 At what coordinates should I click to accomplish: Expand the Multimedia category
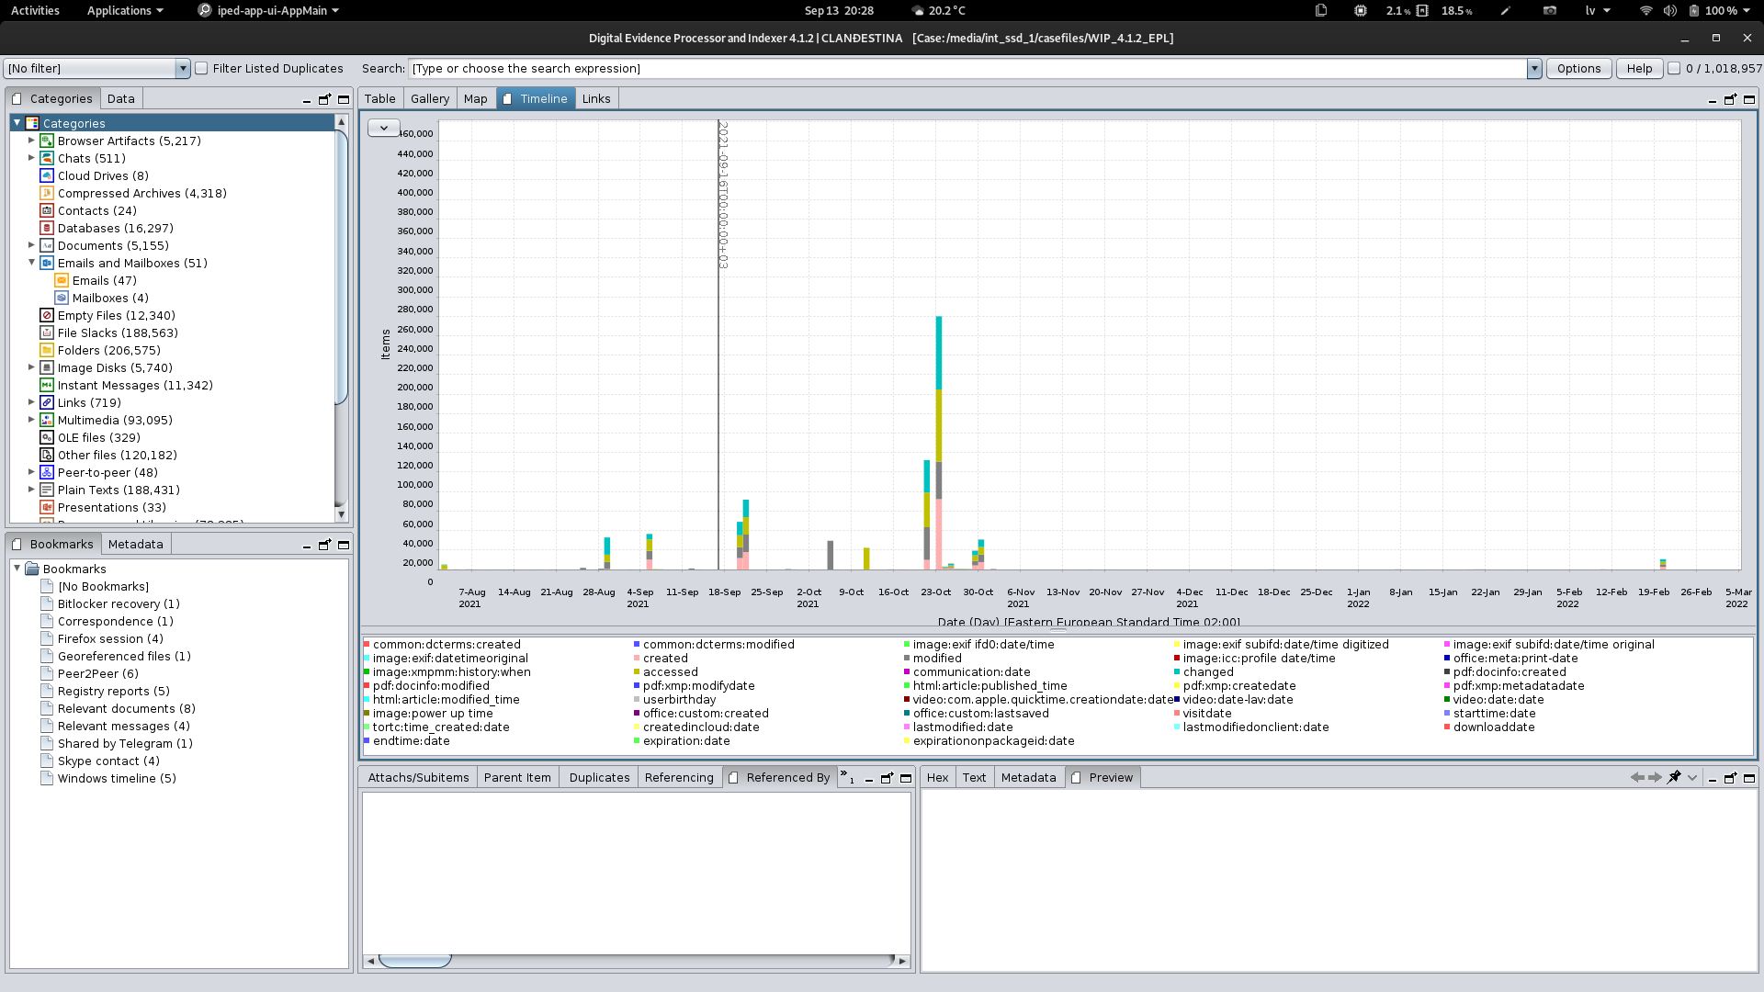pyautogui.click(x=31, y=420)
